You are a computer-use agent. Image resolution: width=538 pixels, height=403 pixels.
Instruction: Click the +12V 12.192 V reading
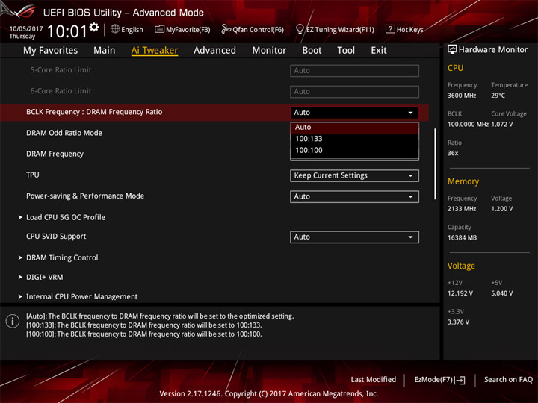coord(460,294)
